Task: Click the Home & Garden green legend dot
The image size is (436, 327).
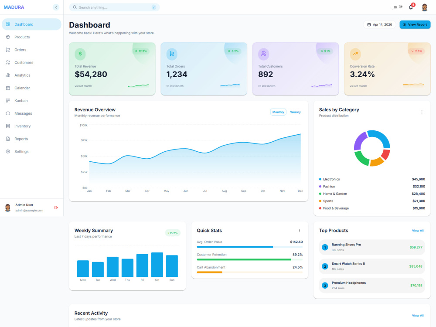Action: pos(320,194)
